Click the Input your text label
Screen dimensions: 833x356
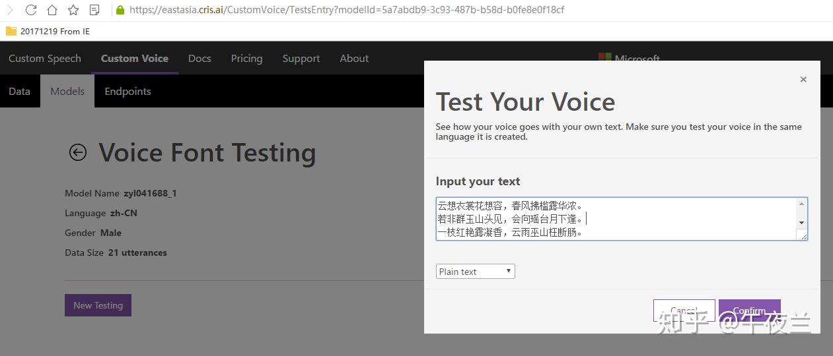pyautogui.click(x=478, y=181)
